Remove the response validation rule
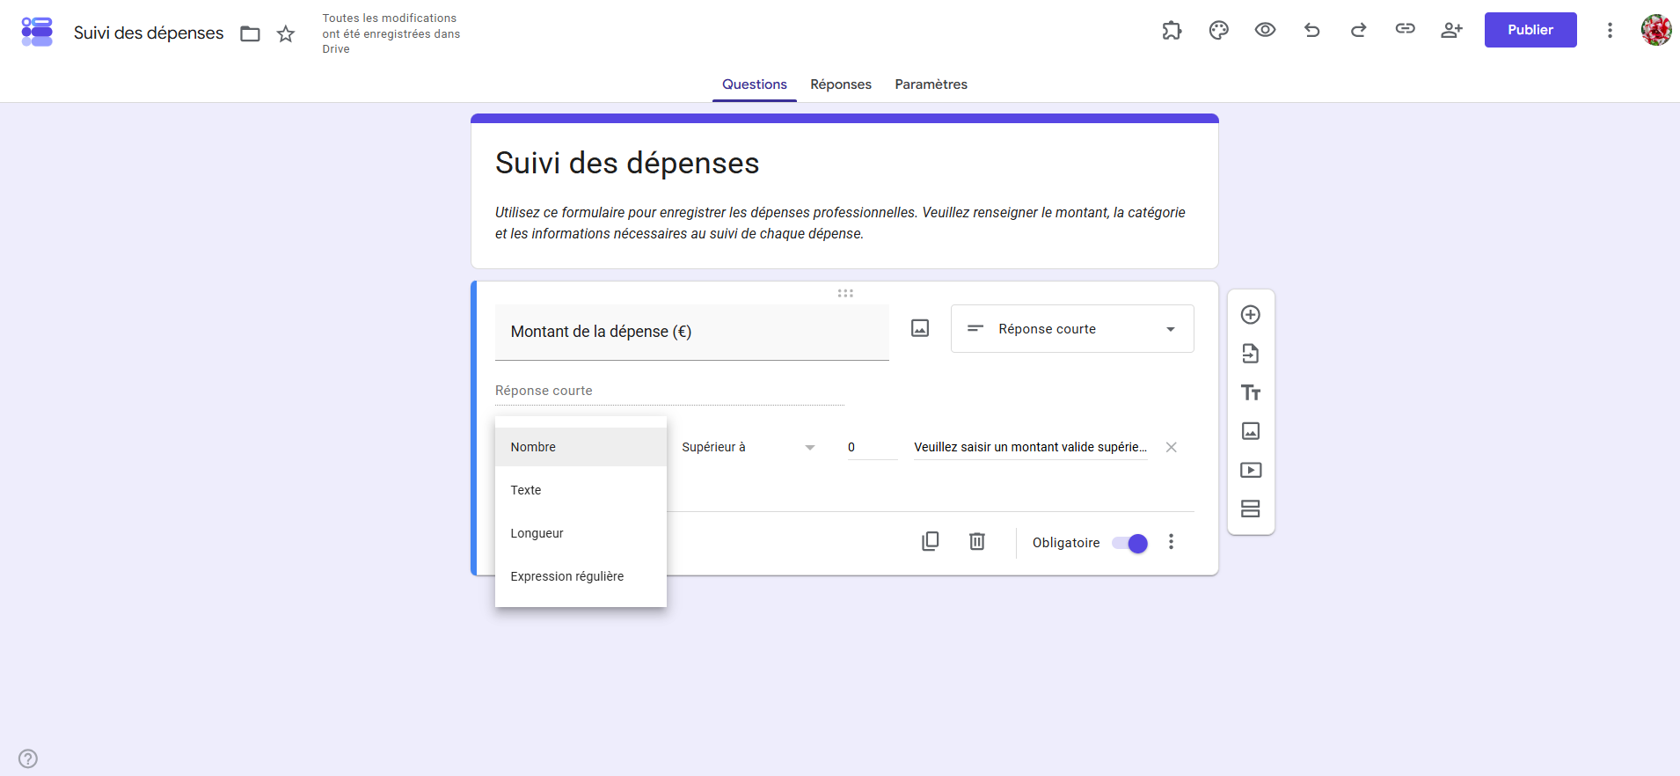 tap(1172, 447)
